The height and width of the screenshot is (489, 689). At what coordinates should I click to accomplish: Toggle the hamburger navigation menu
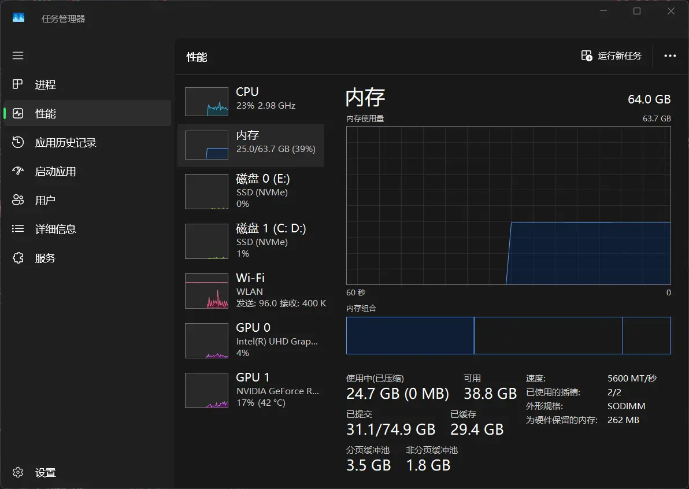18,56
